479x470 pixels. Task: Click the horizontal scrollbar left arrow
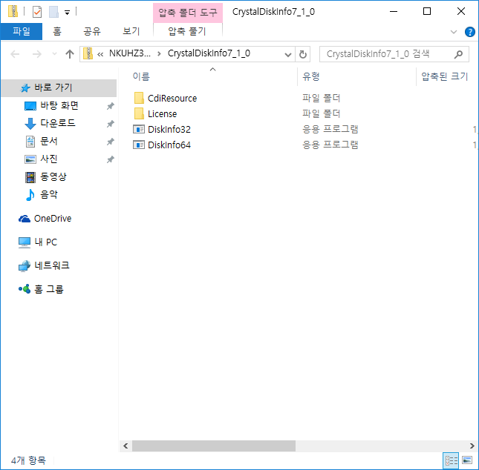coord(126,446)
